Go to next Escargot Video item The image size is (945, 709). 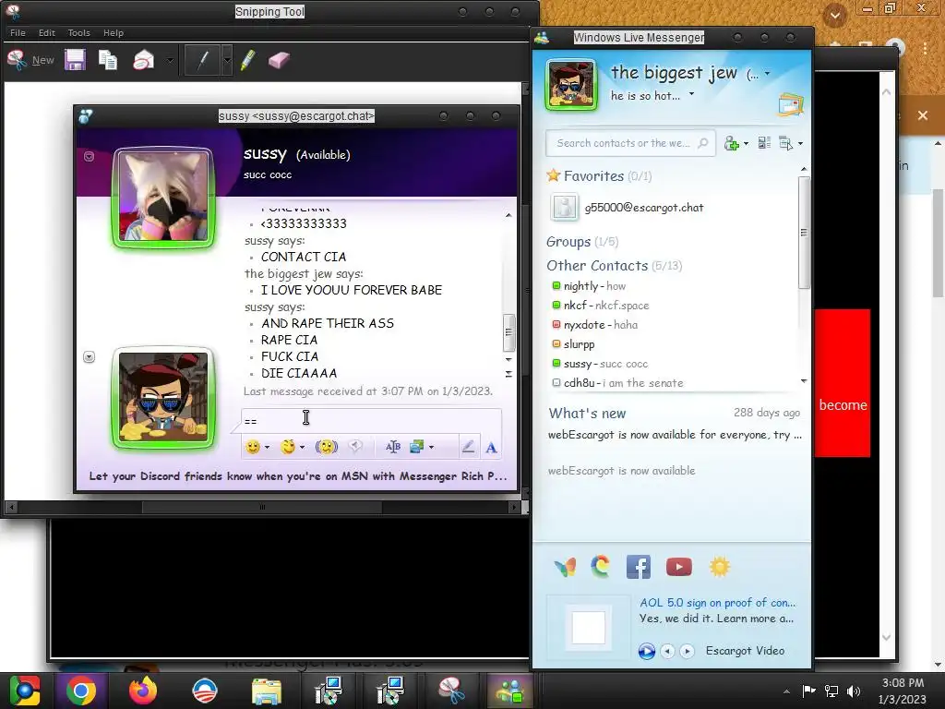point(687,651)
